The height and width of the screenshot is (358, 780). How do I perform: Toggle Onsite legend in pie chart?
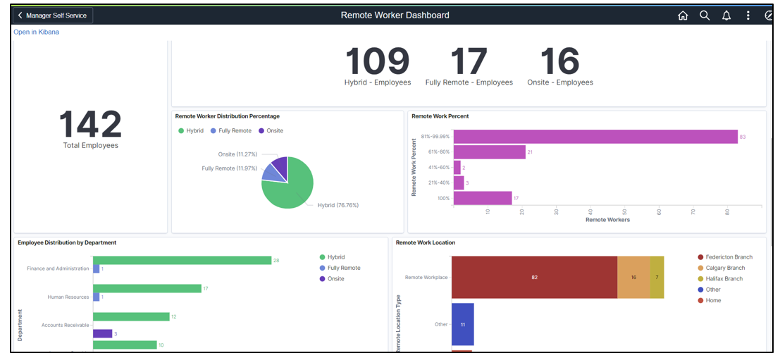[271, 131]
